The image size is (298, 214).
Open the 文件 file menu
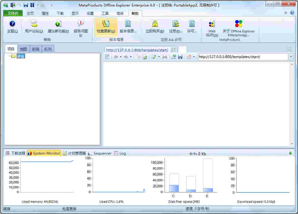click(13, 14)
